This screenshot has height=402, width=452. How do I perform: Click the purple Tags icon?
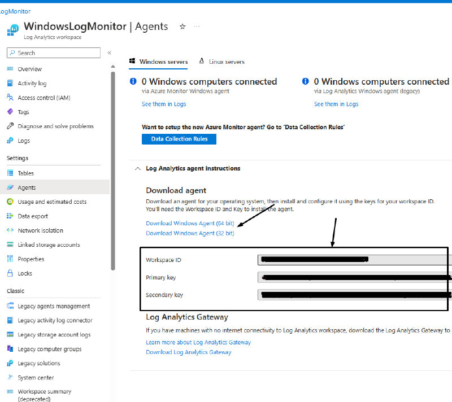10,112
